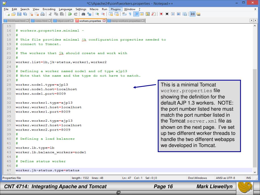Viewport: 260px width, 195px height.
Task: Toggle synchronized horizontal scrolling icon
Action: (x=116, y=14)
